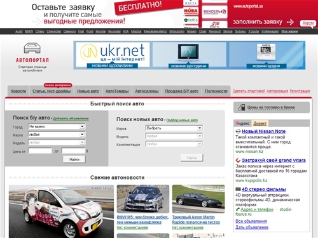Open the Продажа Б/У авто tab
Screen dimensions: 318x238
[x=182, y=91]
